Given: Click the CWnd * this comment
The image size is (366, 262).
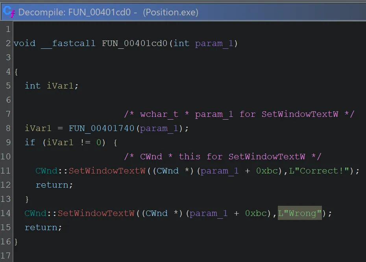Looking at the screenshot, I should pos(223,156).
